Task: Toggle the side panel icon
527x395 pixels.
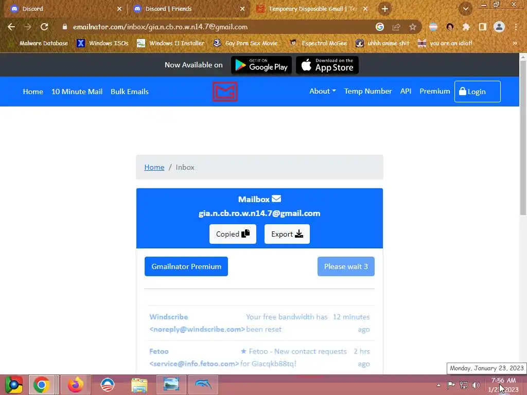Action: [483, 27]
